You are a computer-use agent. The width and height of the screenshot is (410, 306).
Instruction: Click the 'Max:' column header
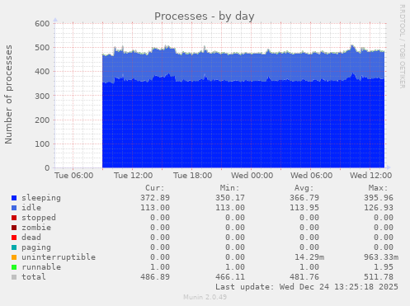click(x=378, y=188)
